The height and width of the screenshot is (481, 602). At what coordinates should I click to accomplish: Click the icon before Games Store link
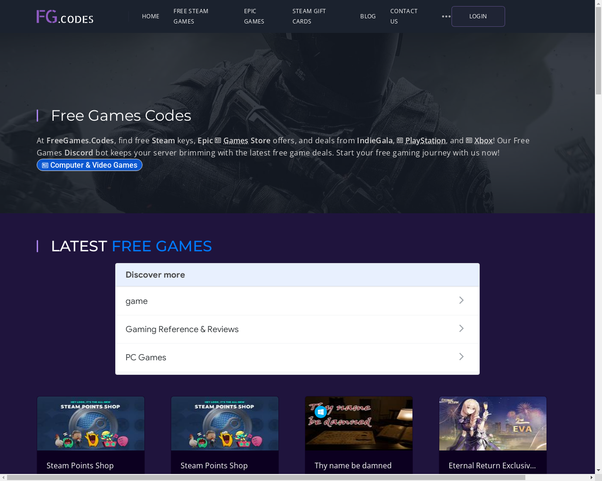(218, 140)
